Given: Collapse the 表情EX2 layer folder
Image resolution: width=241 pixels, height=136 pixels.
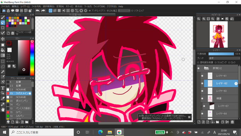Looking at the screenshot, I should [206, 68].
